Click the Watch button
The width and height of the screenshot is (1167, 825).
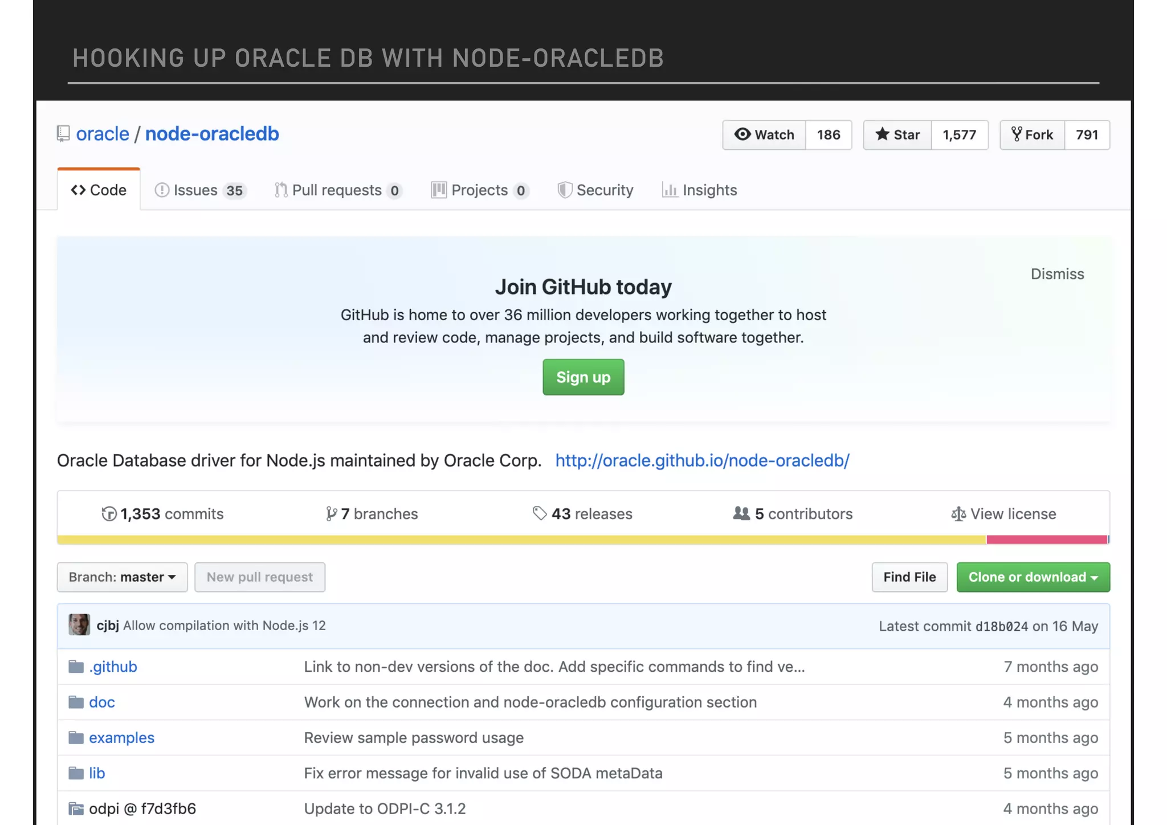pyautogui.click(x=764, y=134)
